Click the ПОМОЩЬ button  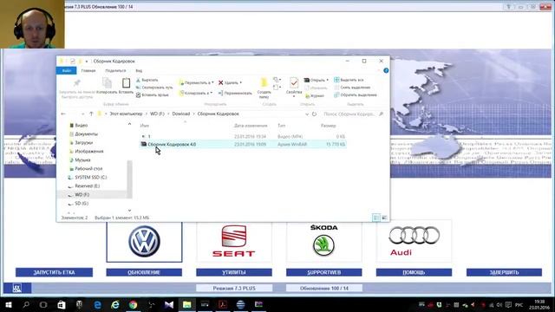click(x=414, y=272)
